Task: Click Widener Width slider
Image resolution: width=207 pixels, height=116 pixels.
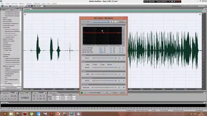Action: point(104,74)
